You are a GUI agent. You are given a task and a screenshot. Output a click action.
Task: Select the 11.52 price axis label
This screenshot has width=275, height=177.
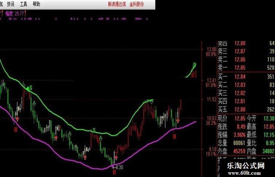pos(212,99)
